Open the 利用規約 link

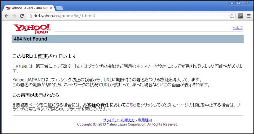coord(145,120)
